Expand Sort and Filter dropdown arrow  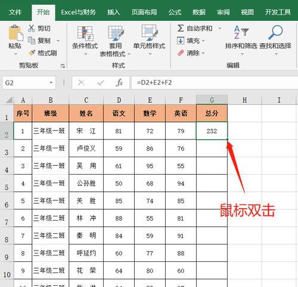pyautogui.click(x=242, y=54)
